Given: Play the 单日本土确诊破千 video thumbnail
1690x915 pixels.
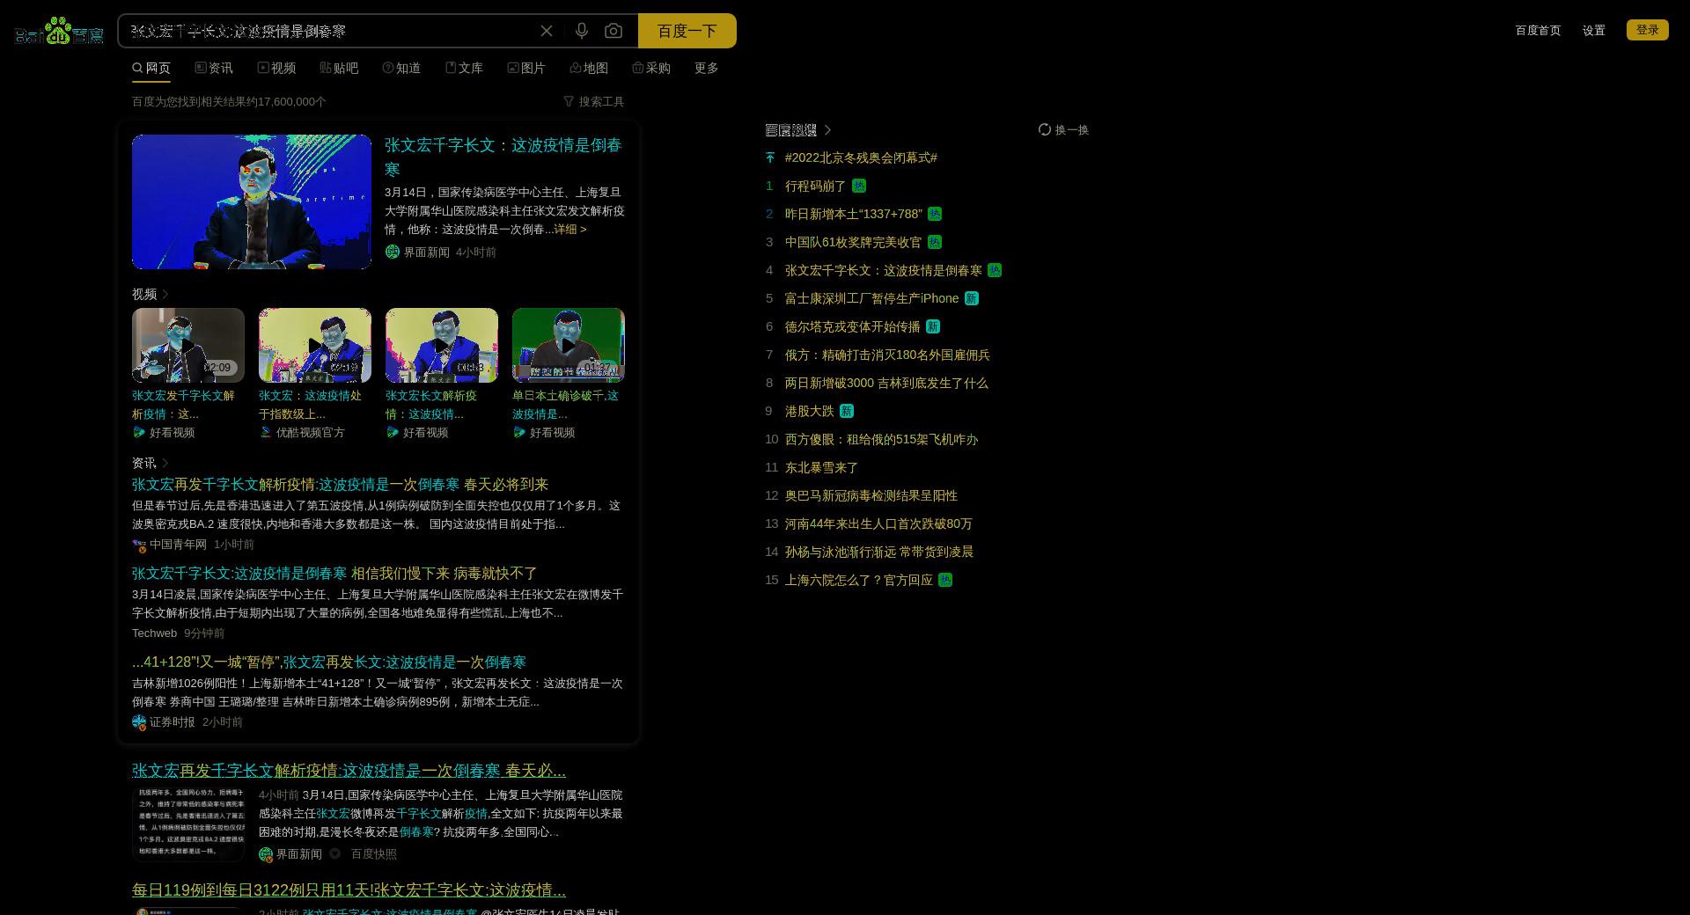Looking at the screenshot, I should pos(569,345).
